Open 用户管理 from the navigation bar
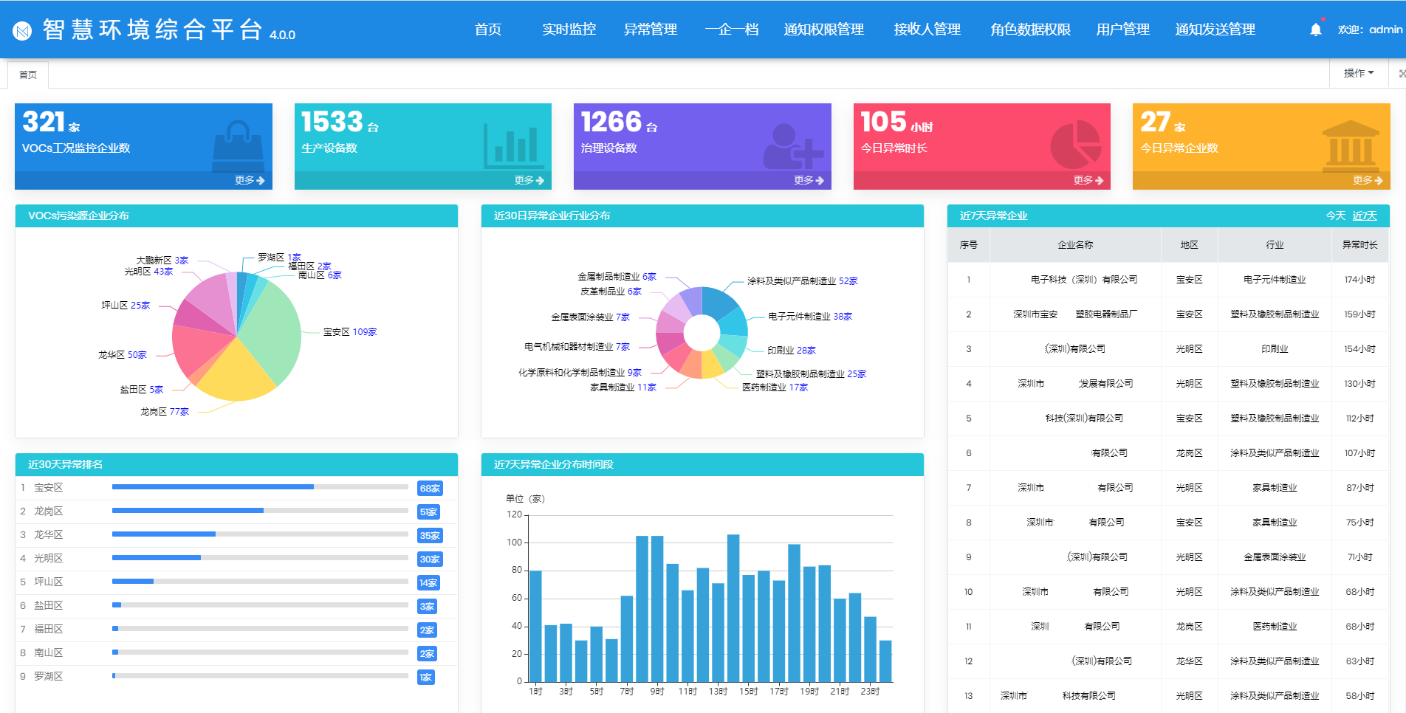 [1122, 30]
